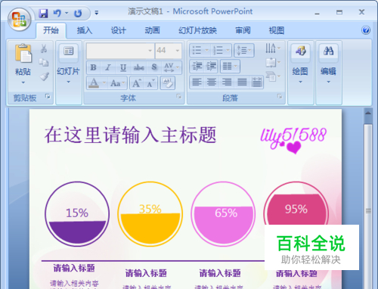Click the 95% percentage label
This screenshot has height=289, width=378.
click(x=296, y=209)
